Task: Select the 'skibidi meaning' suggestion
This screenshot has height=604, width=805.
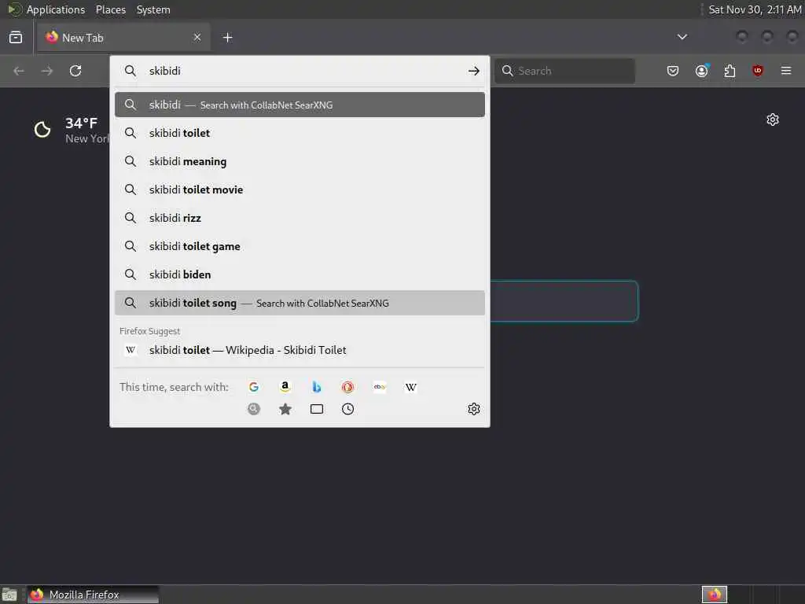Action: point(300,161)
